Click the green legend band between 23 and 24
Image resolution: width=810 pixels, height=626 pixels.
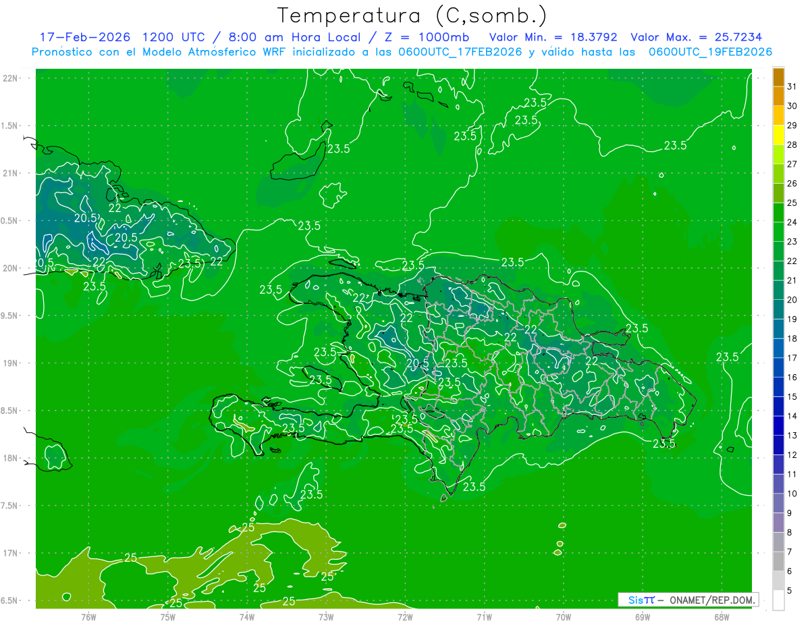coord(778,232)
